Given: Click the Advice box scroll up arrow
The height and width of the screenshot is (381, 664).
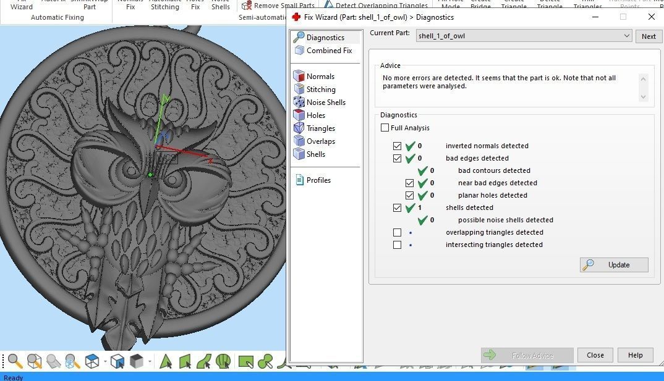Looking at the screenshot, I should 643,79.
